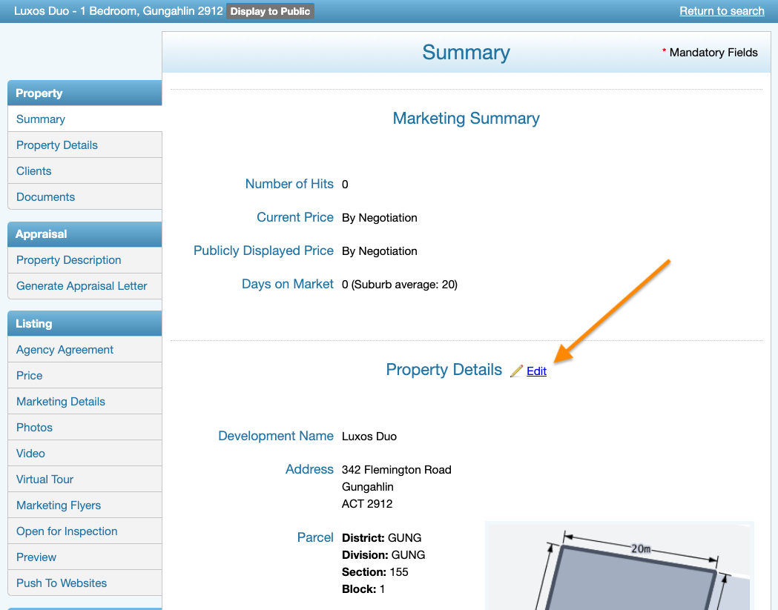Image resolution: width=778 pixels, height=610 pixels.
Task: Click the Edit link for Property Details
Action: click(x=536, y=371)
